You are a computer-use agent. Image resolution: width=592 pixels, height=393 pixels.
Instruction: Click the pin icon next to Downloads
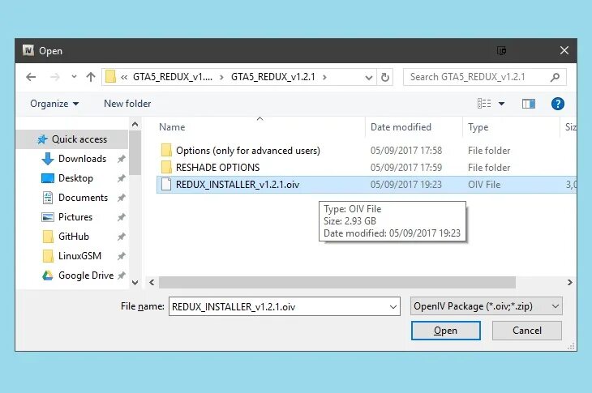click(x=121, y=159)
